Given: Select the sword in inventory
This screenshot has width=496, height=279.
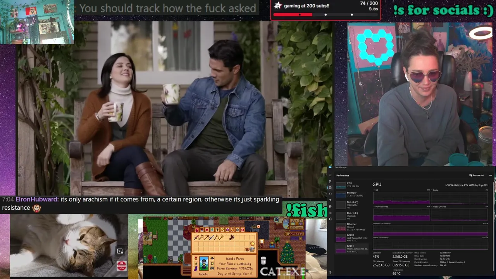Looking at the screenshot, I should pyautogui.click(x=196, y=238).
